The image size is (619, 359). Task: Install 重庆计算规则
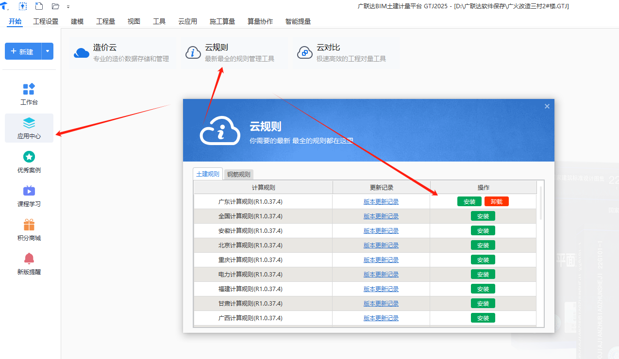(483, 260)
